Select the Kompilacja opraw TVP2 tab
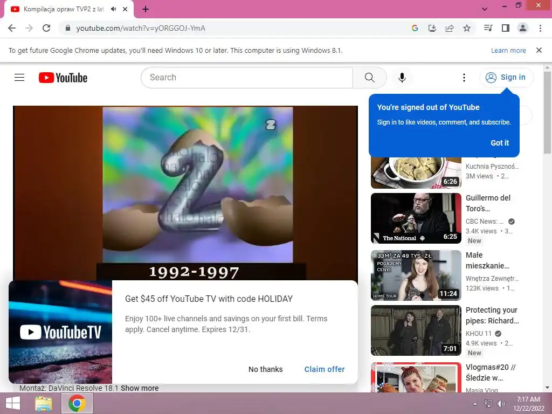Viewport: 552px width, 414px height. (x=64, y=9)
